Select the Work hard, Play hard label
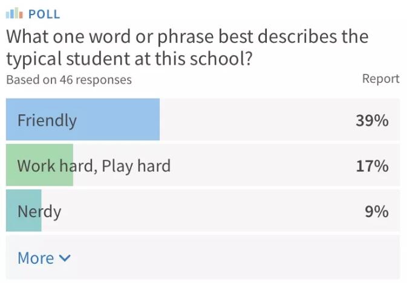This screenshot has width=409, height=285. [x=94, y=165]
